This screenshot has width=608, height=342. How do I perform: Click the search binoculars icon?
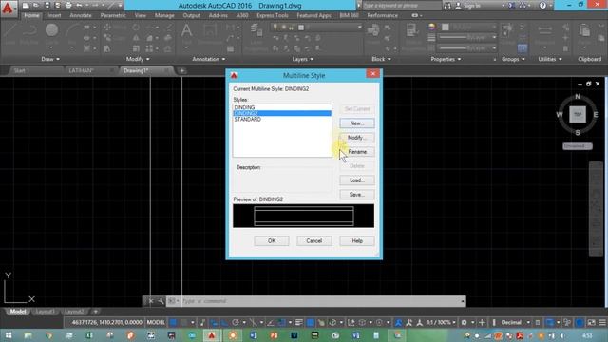(447, 6)
